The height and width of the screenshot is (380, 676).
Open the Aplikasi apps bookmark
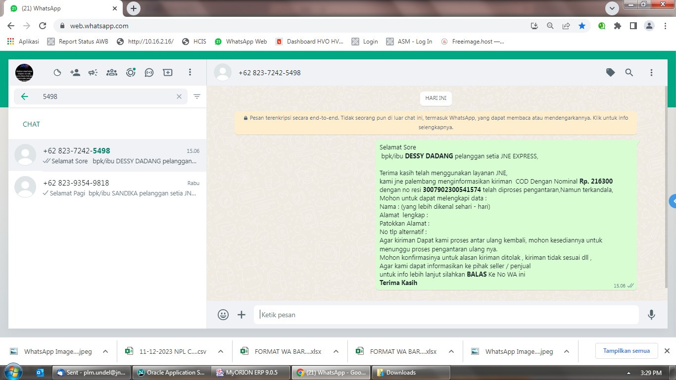pyautogui.click(x=23, y=42)
